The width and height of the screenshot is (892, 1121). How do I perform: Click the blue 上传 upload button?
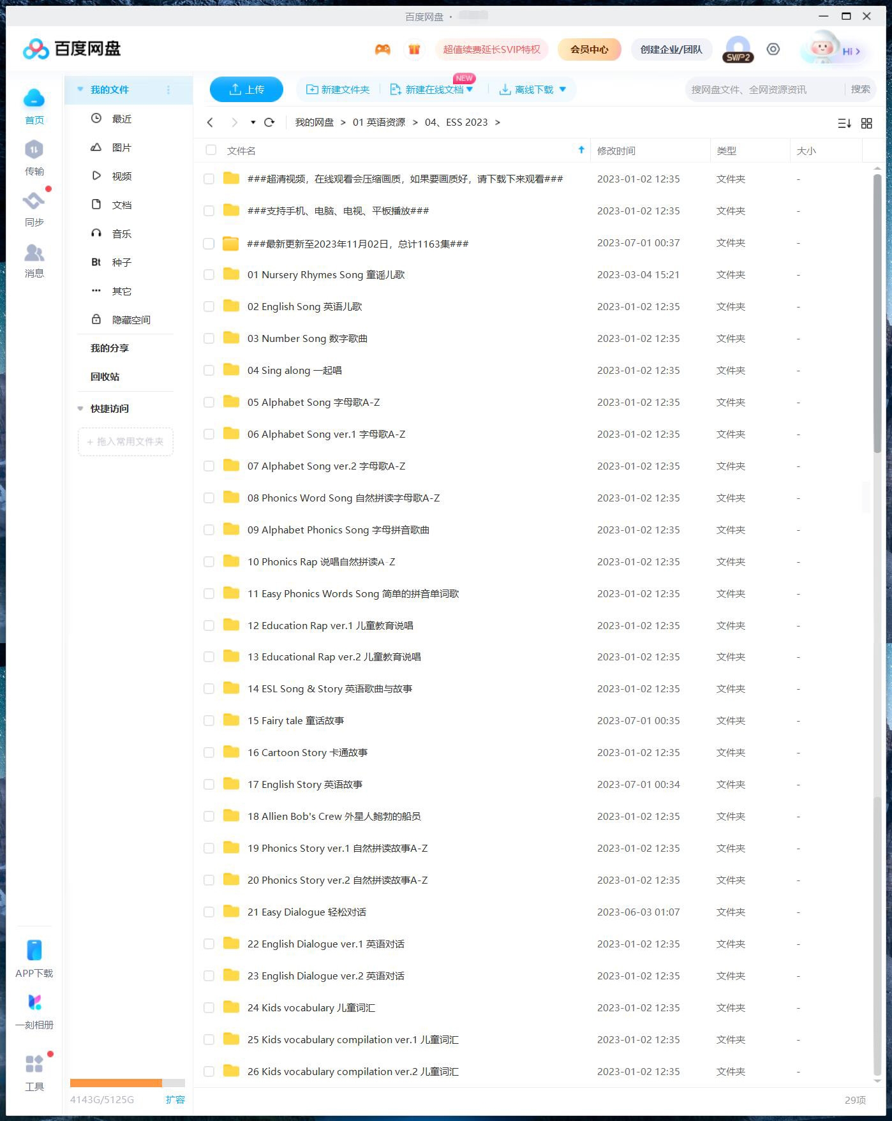[246, 89]
